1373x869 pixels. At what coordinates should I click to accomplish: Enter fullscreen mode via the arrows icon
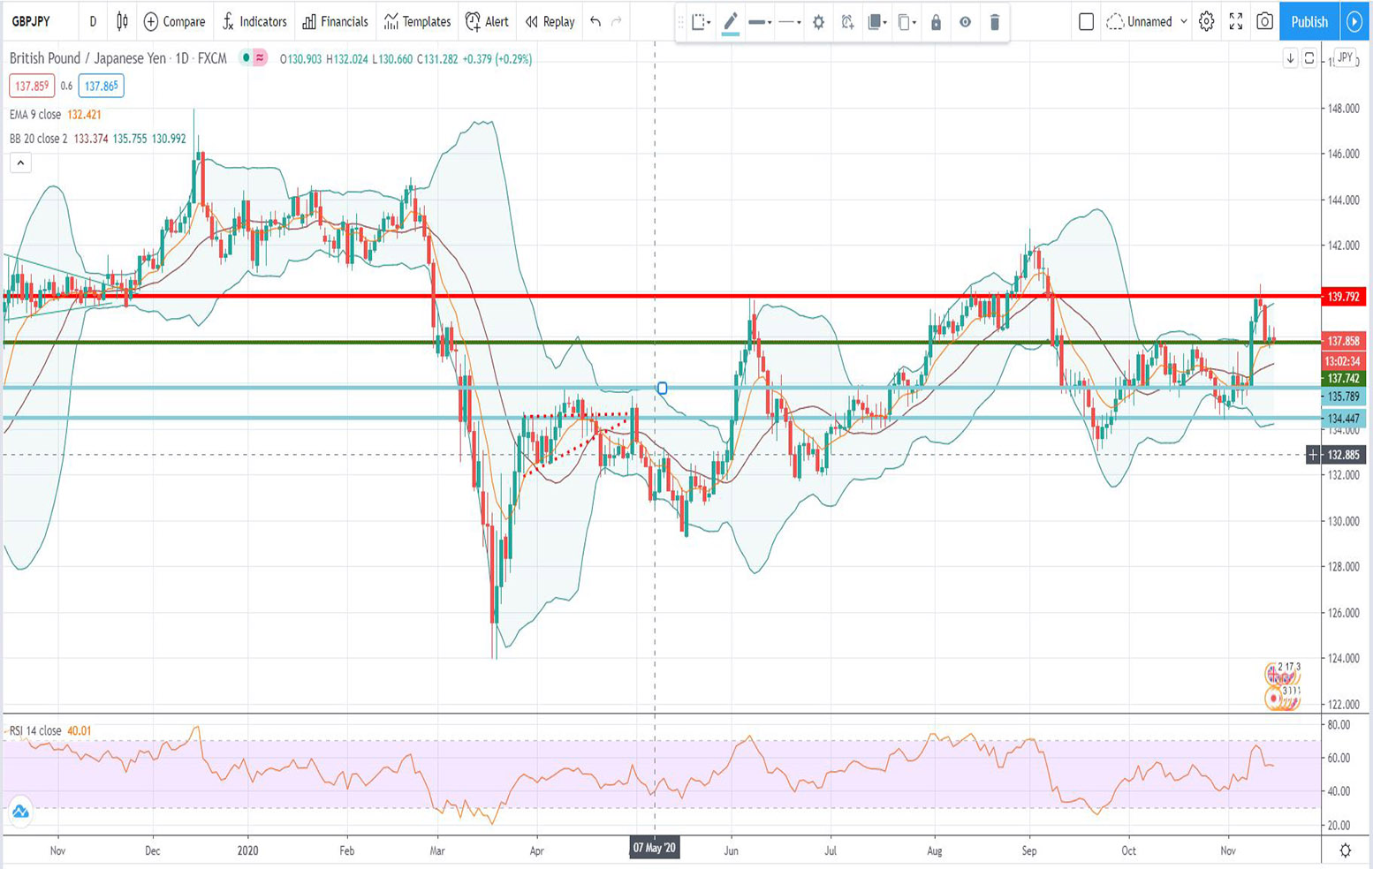[1237, 22]
